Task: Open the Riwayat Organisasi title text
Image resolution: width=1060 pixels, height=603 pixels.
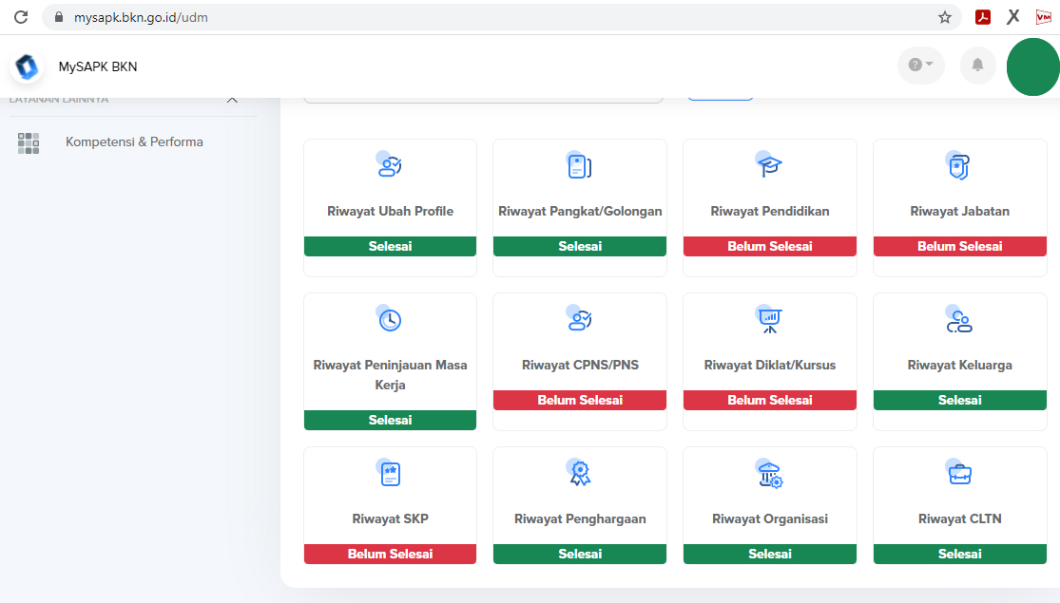Action: [770, 519]
